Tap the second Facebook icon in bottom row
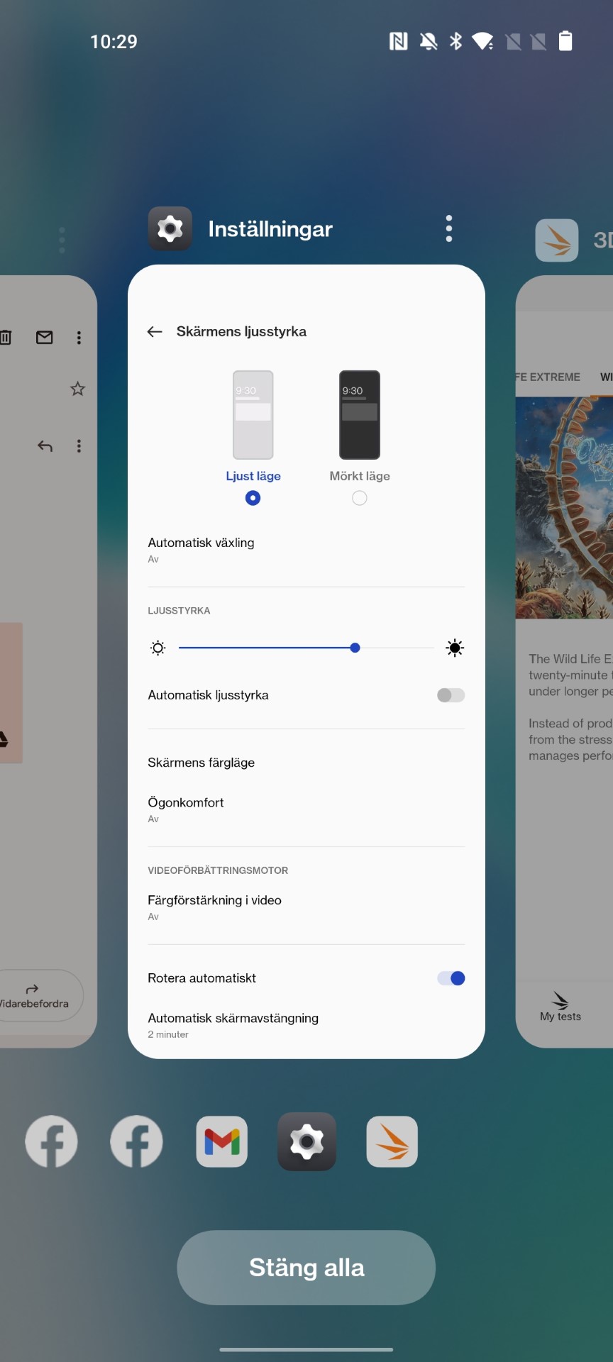Viewport: 613px width, 1362px height. coord(136,1141)
